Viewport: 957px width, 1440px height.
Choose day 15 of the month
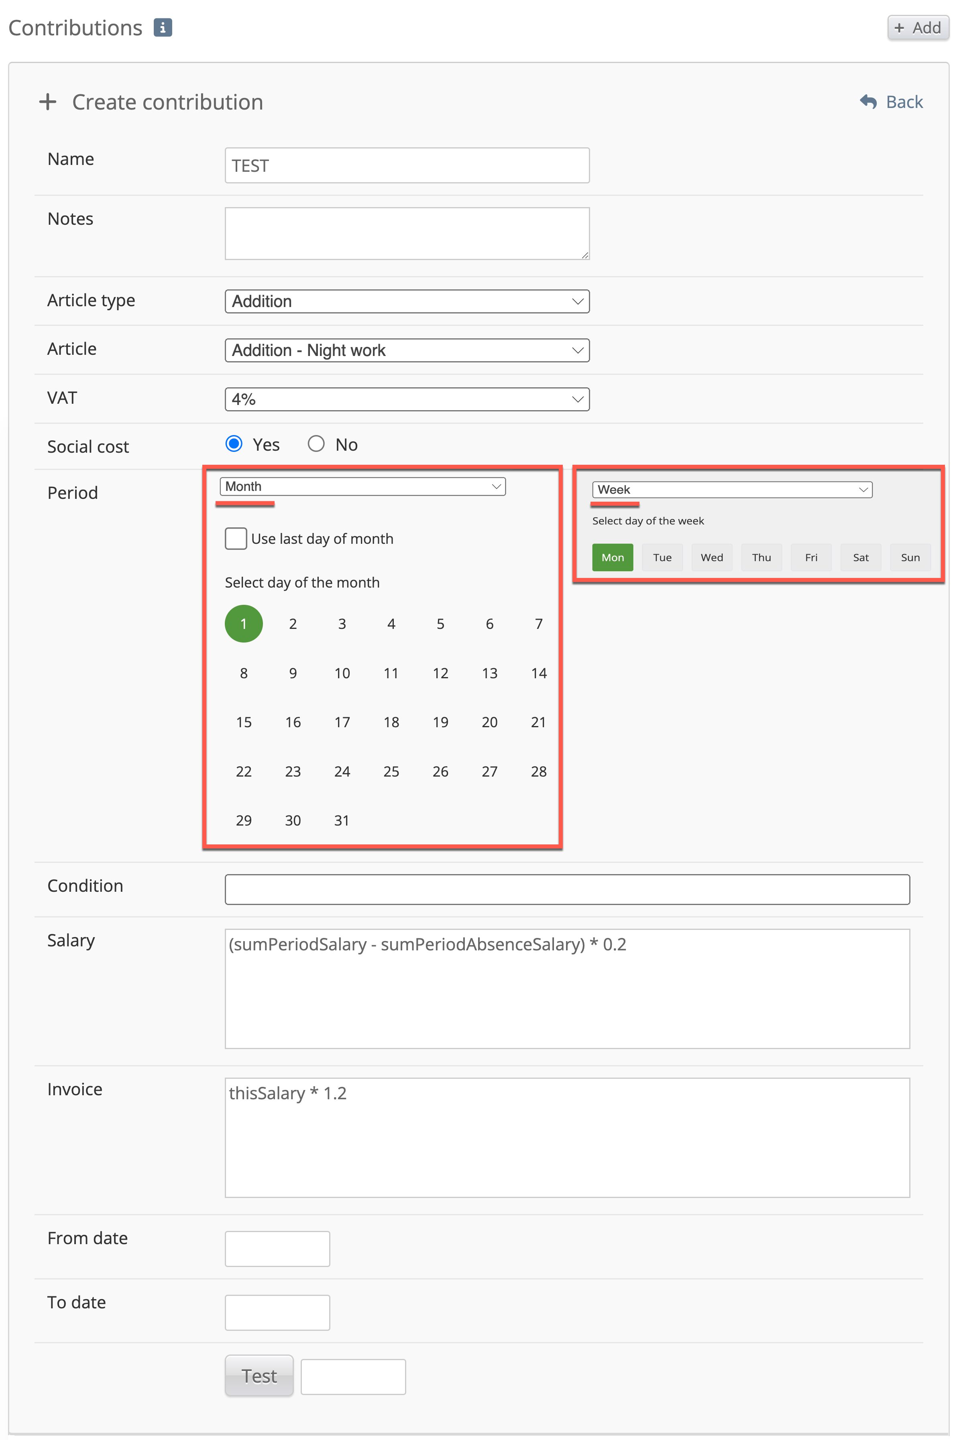click(244, 722)
